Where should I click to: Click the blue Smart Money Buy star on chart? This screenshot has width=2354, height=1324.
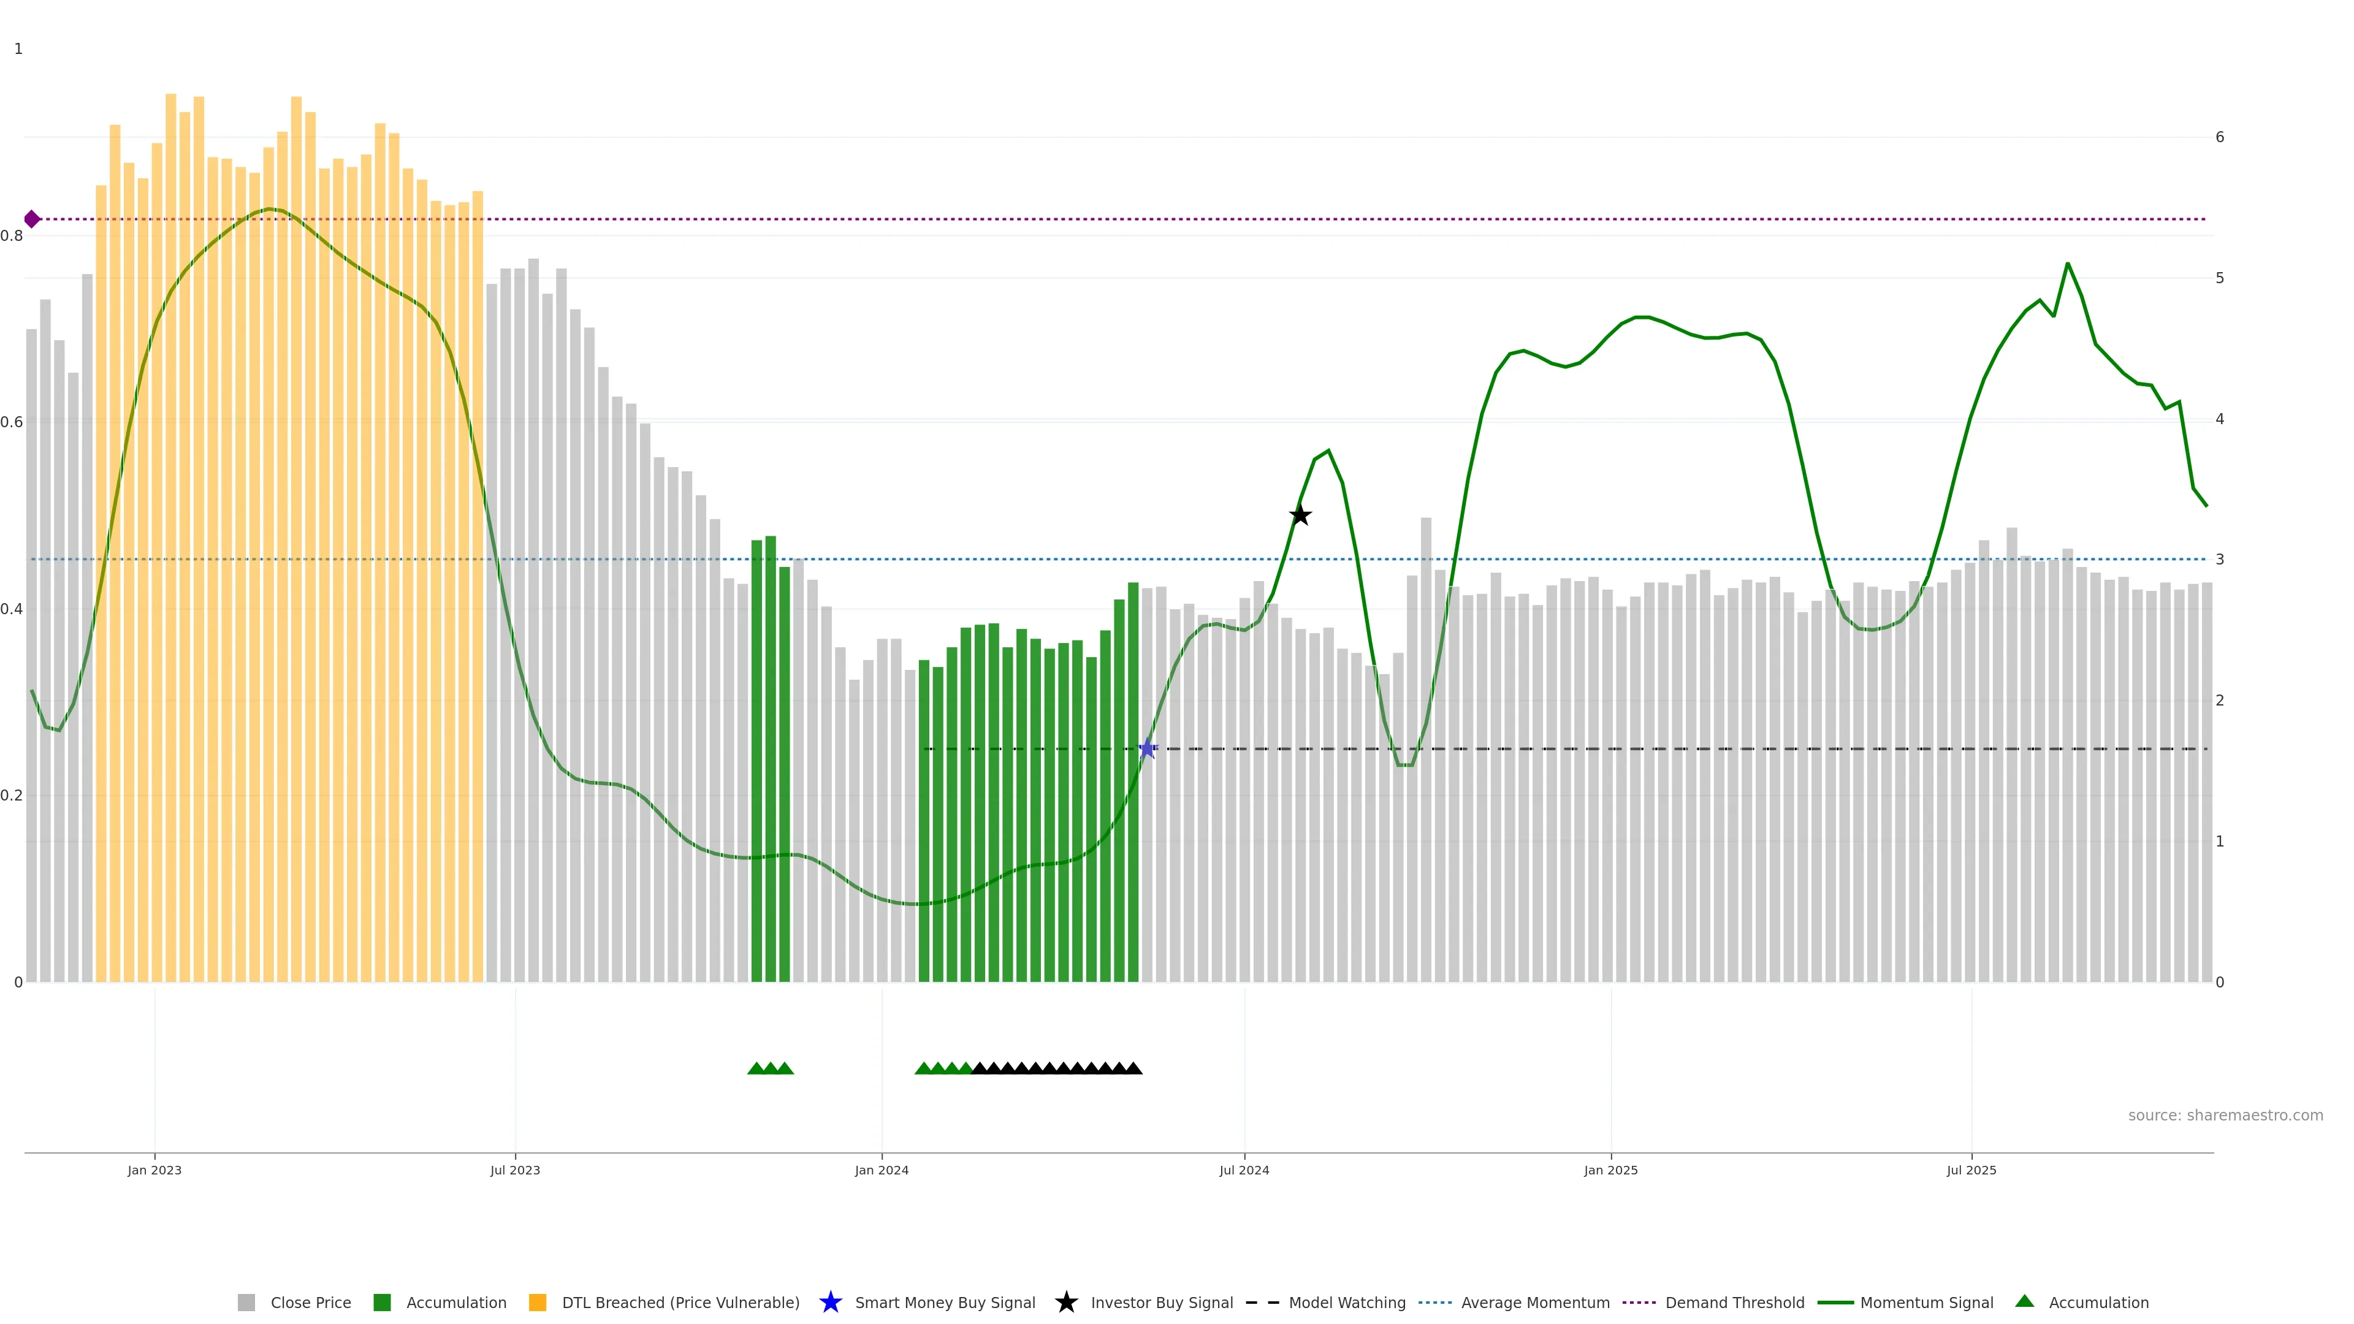pyautogui.click(x=1148, y=749)
